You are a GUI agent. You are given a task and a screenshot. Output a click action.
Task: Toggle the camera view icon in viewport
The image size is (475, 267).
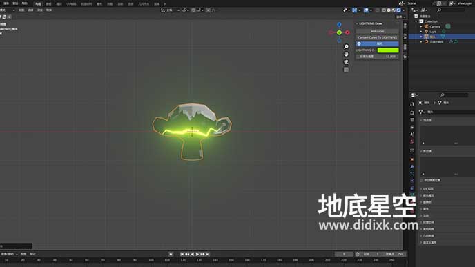click(346, 62)
